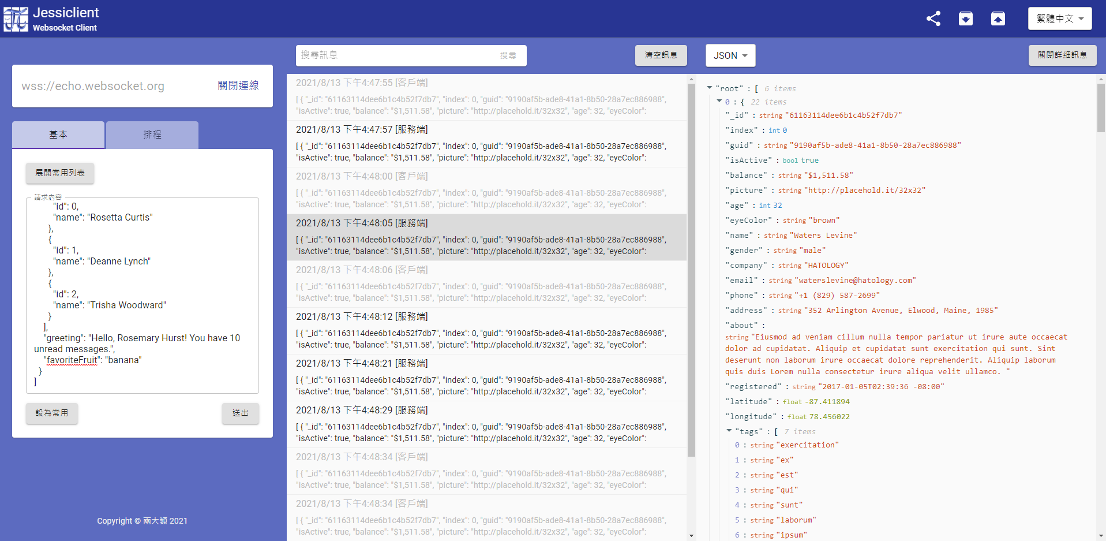Open the JSON format dropdown

point(730,55)
